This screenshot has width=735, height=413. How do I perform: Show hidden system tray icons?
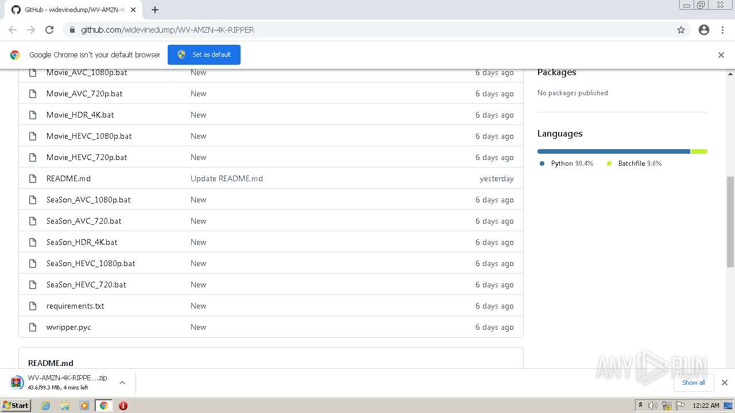(640, 406)
